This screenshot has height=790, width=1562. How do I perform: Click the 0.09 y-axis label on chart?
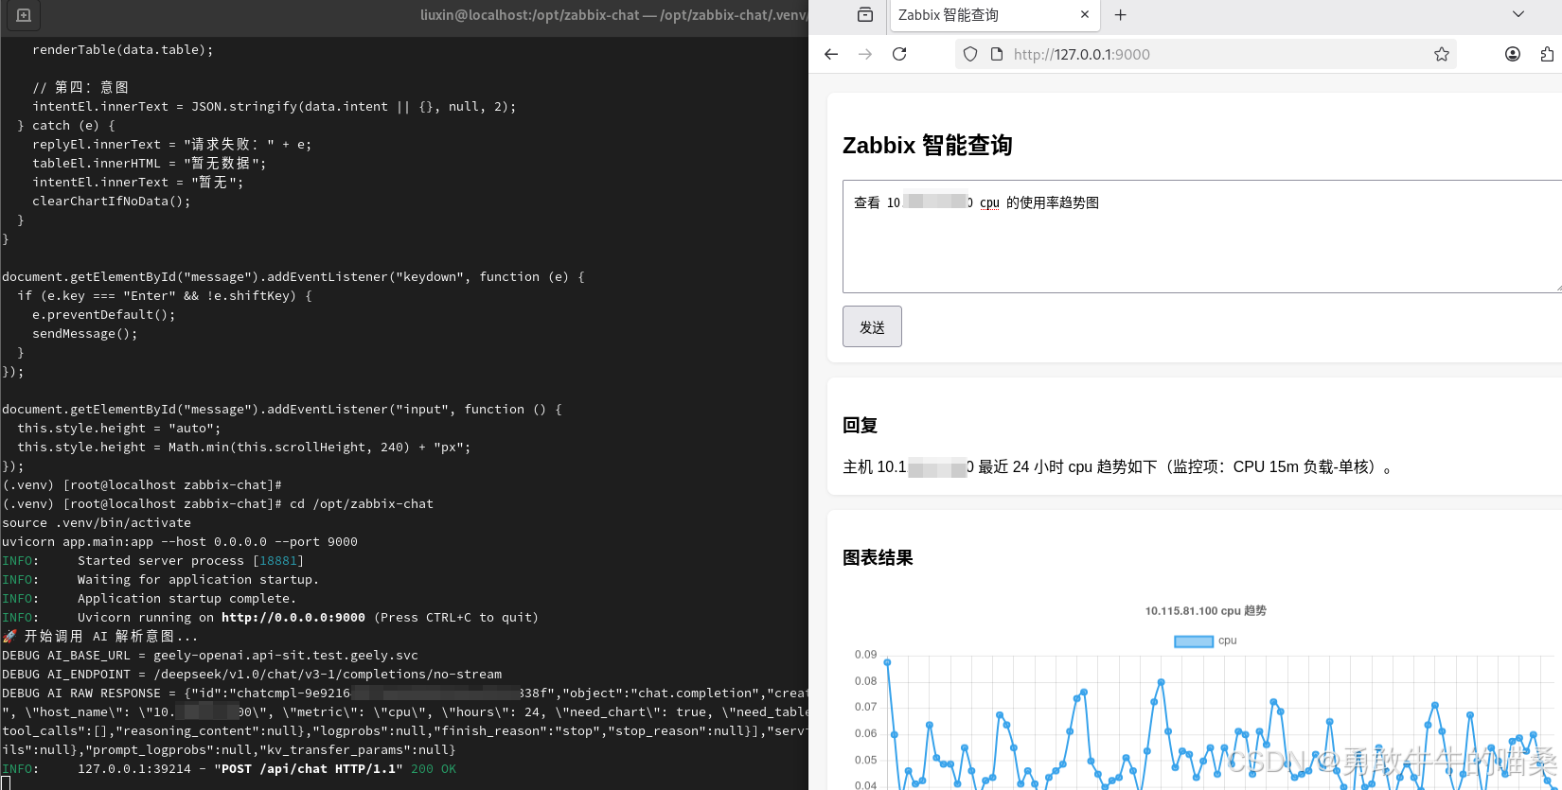pos(865,655)
